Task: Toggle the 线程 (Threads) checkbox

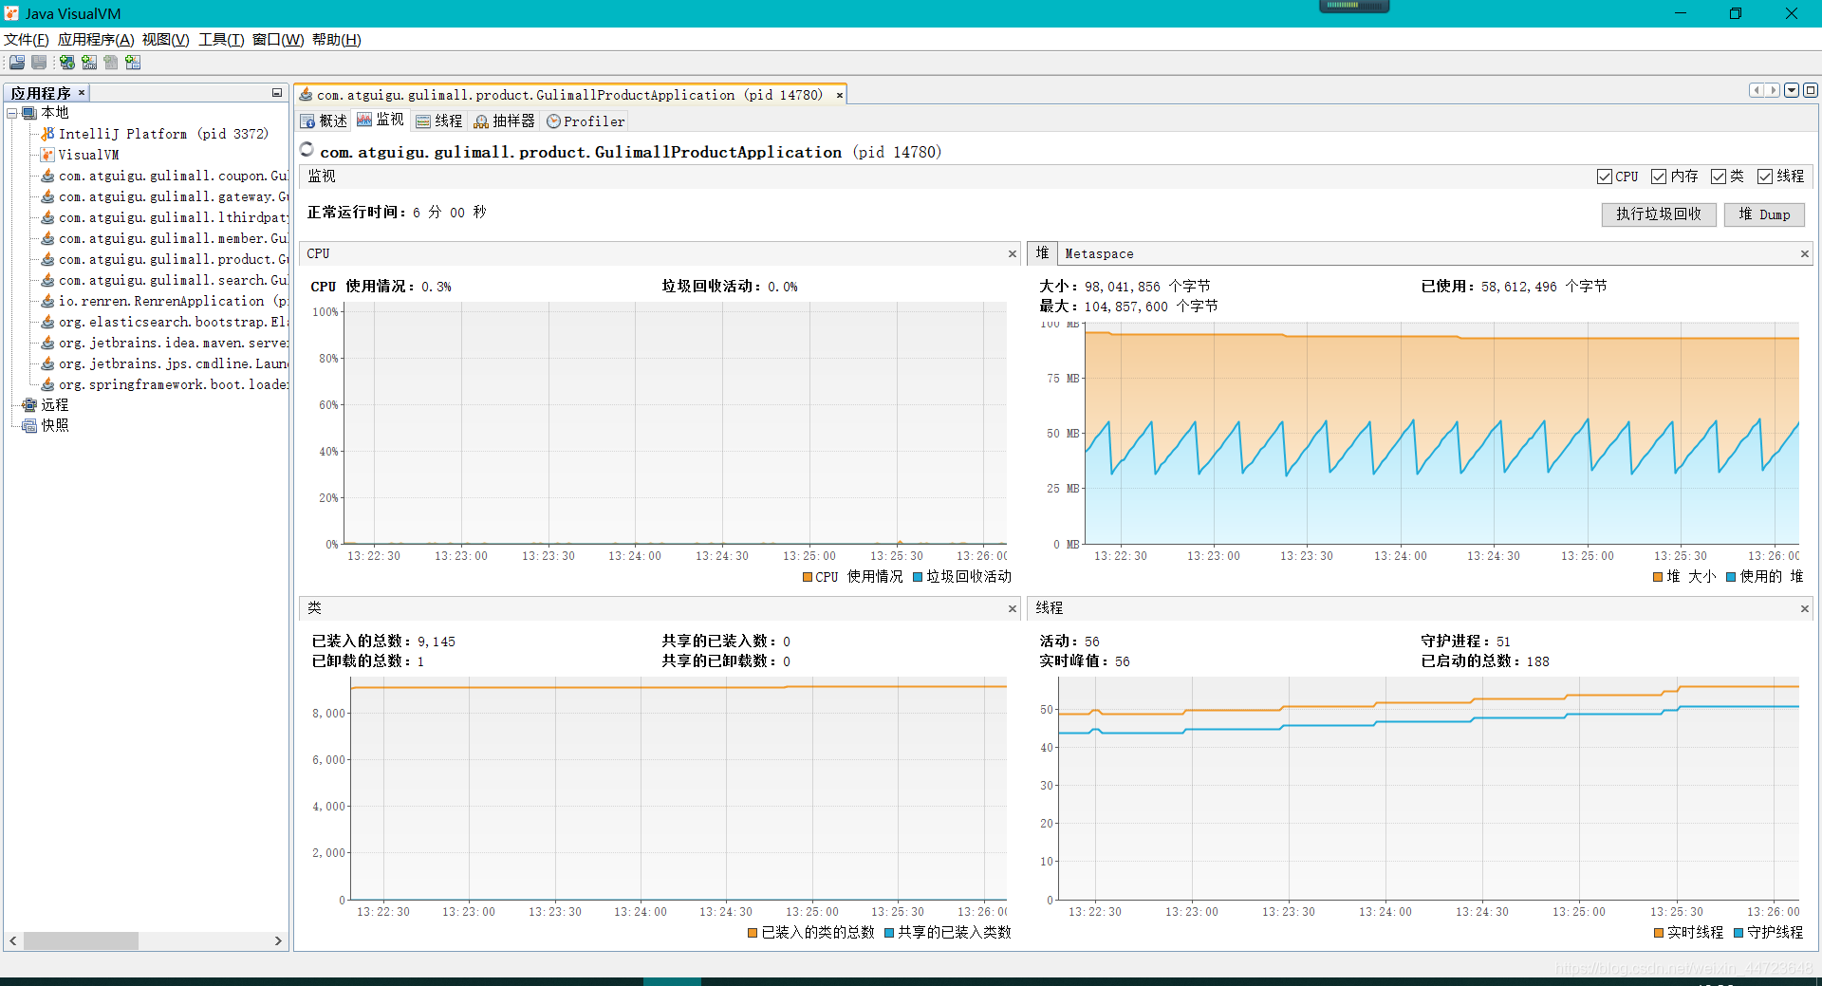Action: tap(1765, 177)
